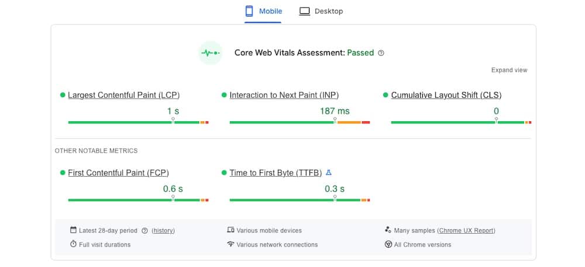Image resolution: width=585 pixels, height=267 pixels.
Task: Open the Largest Contentful Paint (LCP) link
Action: 123,95
